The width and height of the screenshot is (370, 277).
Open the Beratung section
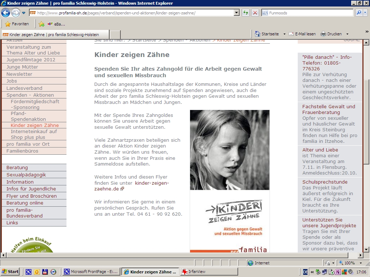(x=17, y=168)
